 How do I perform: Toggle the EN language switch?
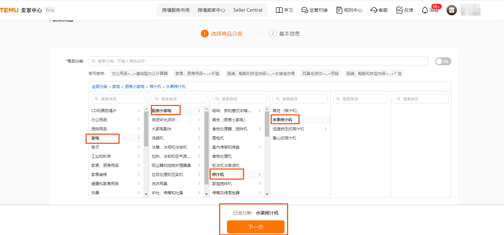[443, 61]
